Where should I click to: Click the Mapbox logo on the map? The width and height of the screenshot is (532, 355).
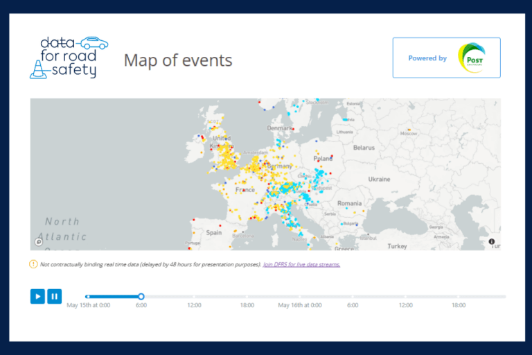[x=39, y=242]
